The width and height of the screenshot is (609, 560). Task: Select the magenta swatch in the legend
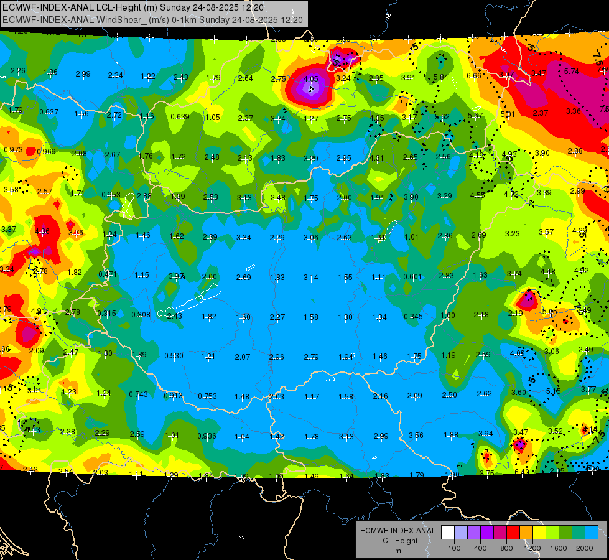(x=500, y=533)
